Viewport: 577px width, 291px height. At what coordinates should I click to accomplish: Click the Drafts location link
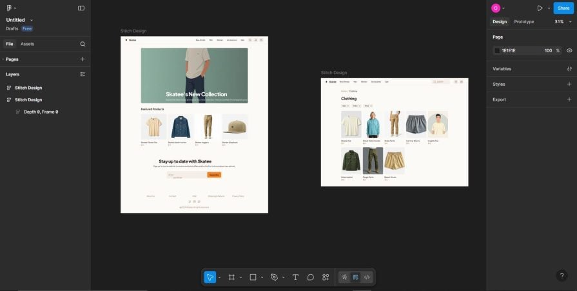tap(12, 28)
